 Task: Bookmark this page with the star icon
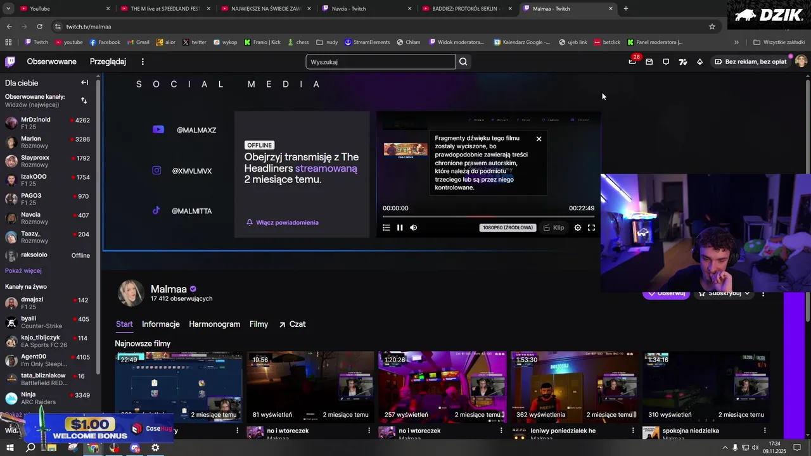click(712, 27)
